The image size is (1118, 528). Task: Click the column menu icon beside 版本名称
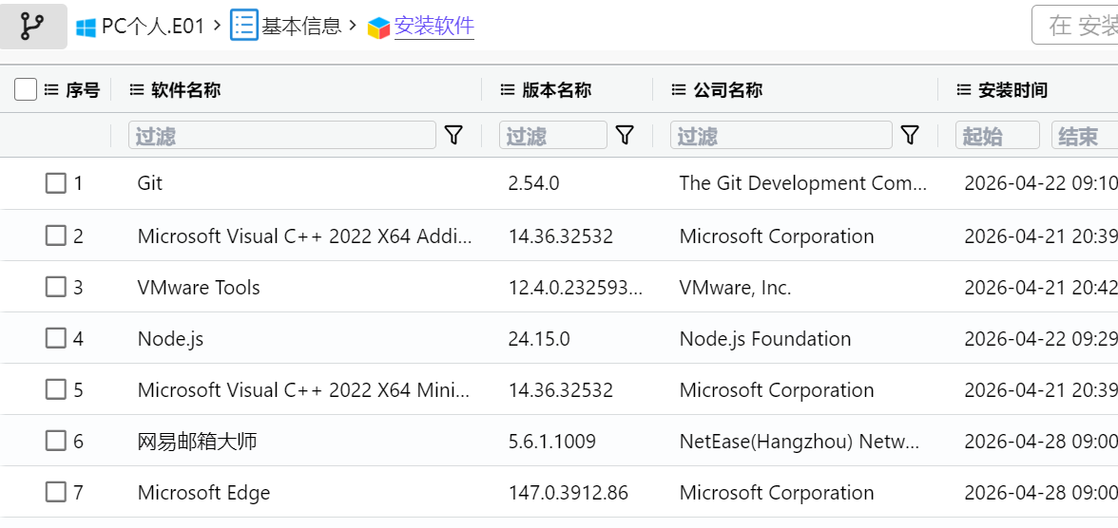[508, 90]
